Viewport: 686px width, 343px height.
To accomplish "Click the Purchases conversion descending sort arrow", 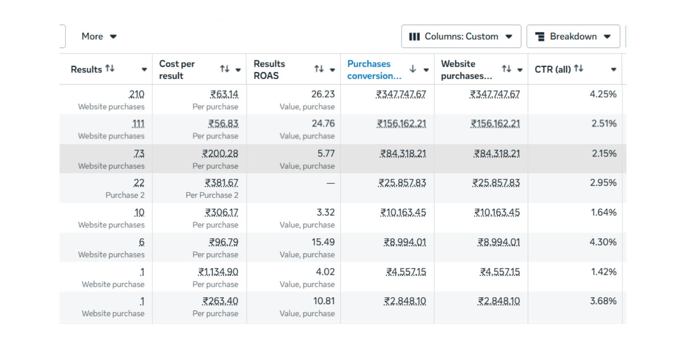I will coord(413,69).
